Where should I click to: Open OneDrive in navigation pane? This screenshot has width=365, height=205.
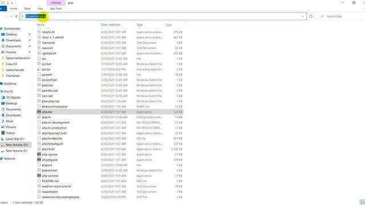point(10,84)
